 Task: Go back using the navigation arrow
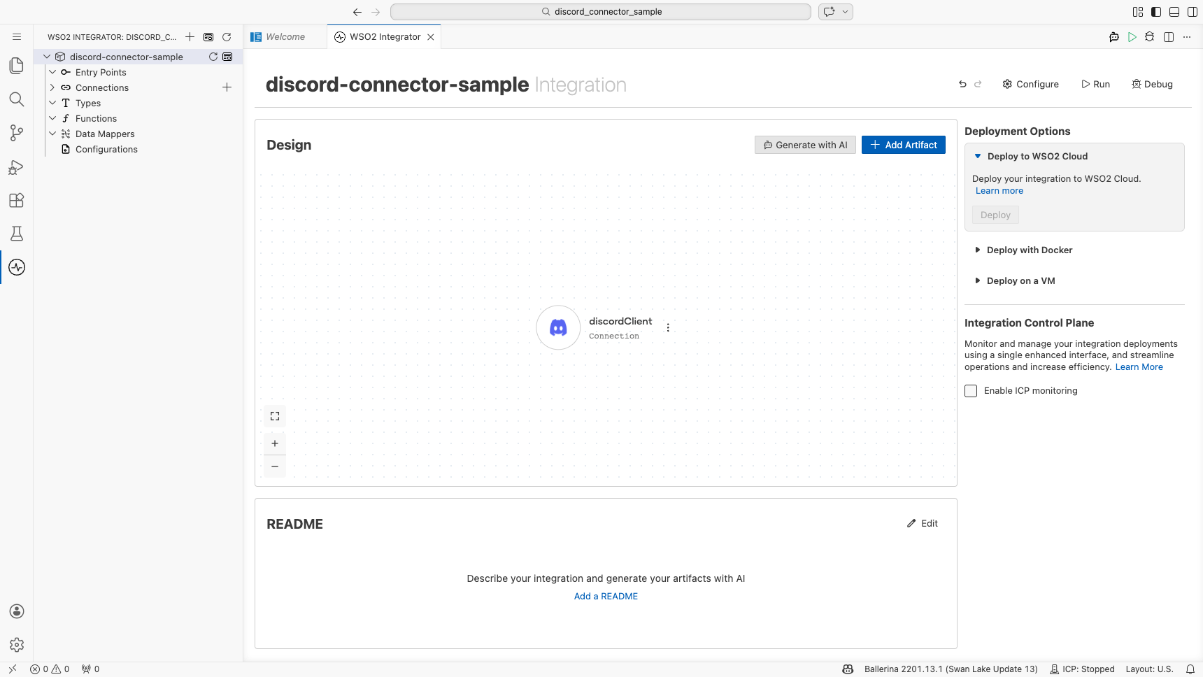point(357,12)
